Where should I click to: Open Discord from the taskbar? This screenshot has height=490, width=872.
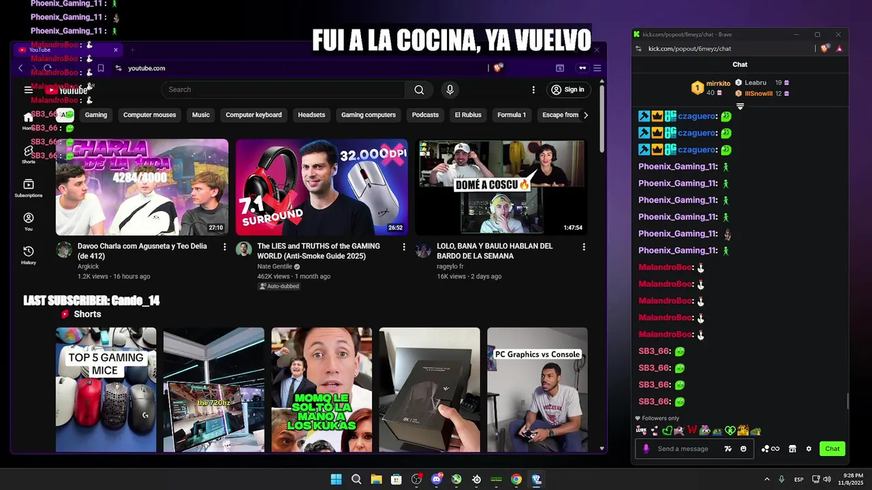[437, 480]
